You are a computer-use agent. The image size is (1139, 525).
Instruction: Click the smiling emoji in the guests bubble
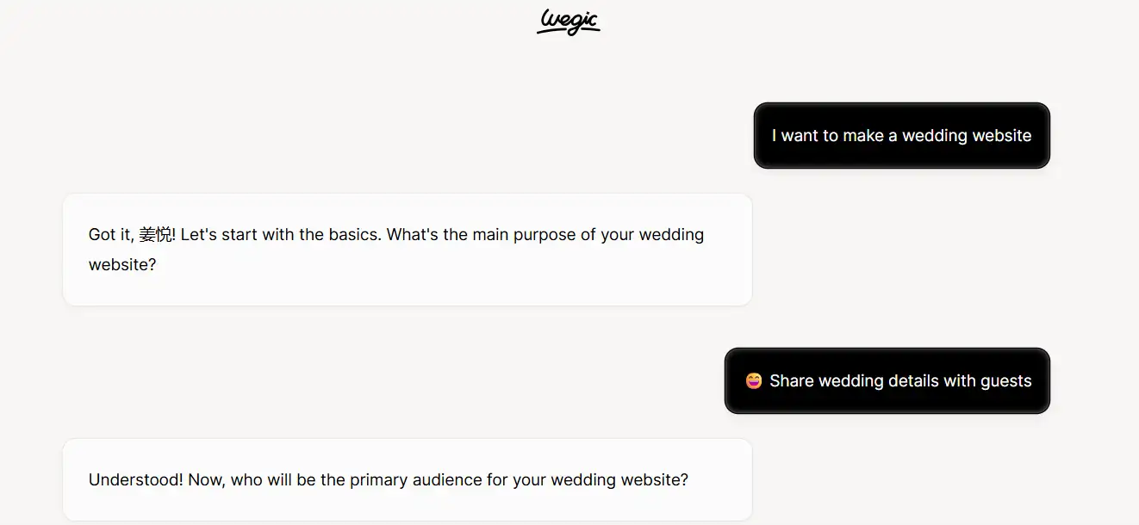click(754, 380)
